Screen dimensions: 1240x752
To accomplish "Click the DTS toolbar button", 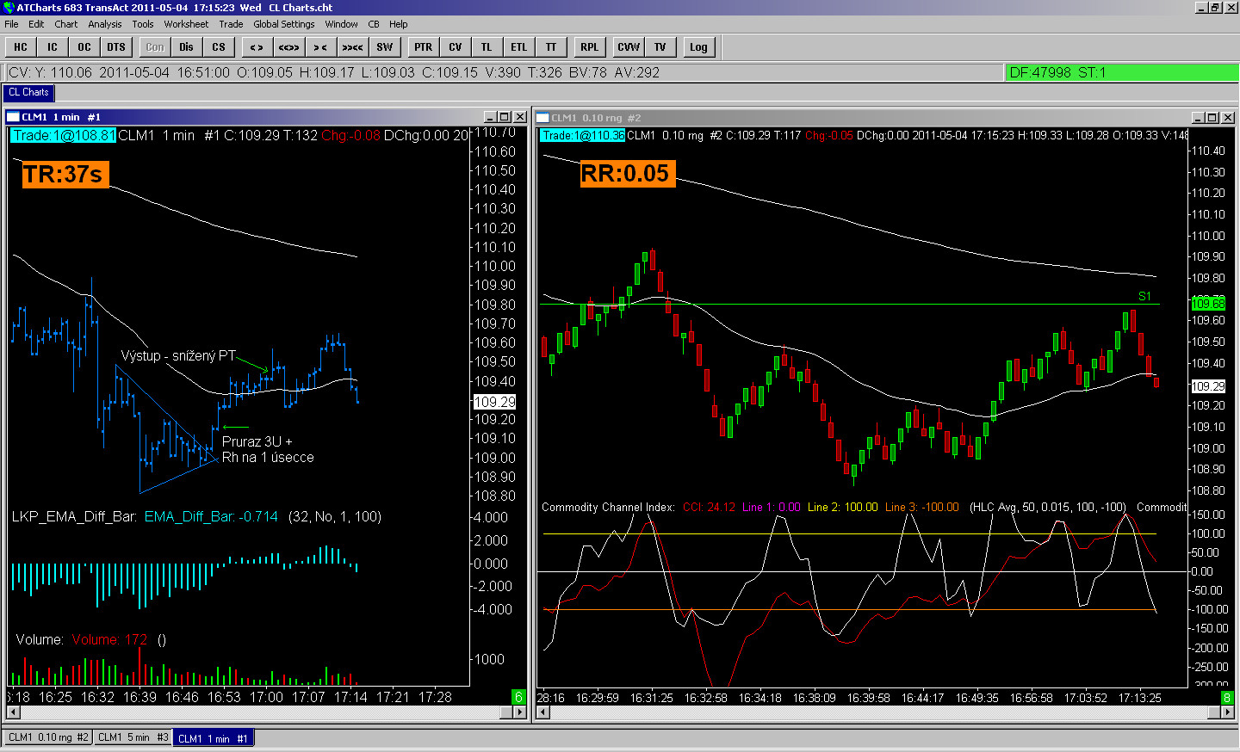I will click(116, 47).
